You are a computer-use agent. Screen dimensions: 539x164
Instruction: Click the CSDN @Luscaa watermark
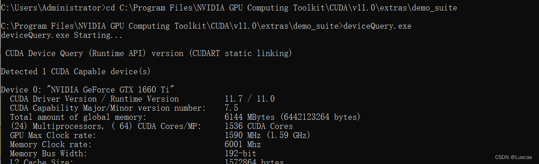point(513,157)
